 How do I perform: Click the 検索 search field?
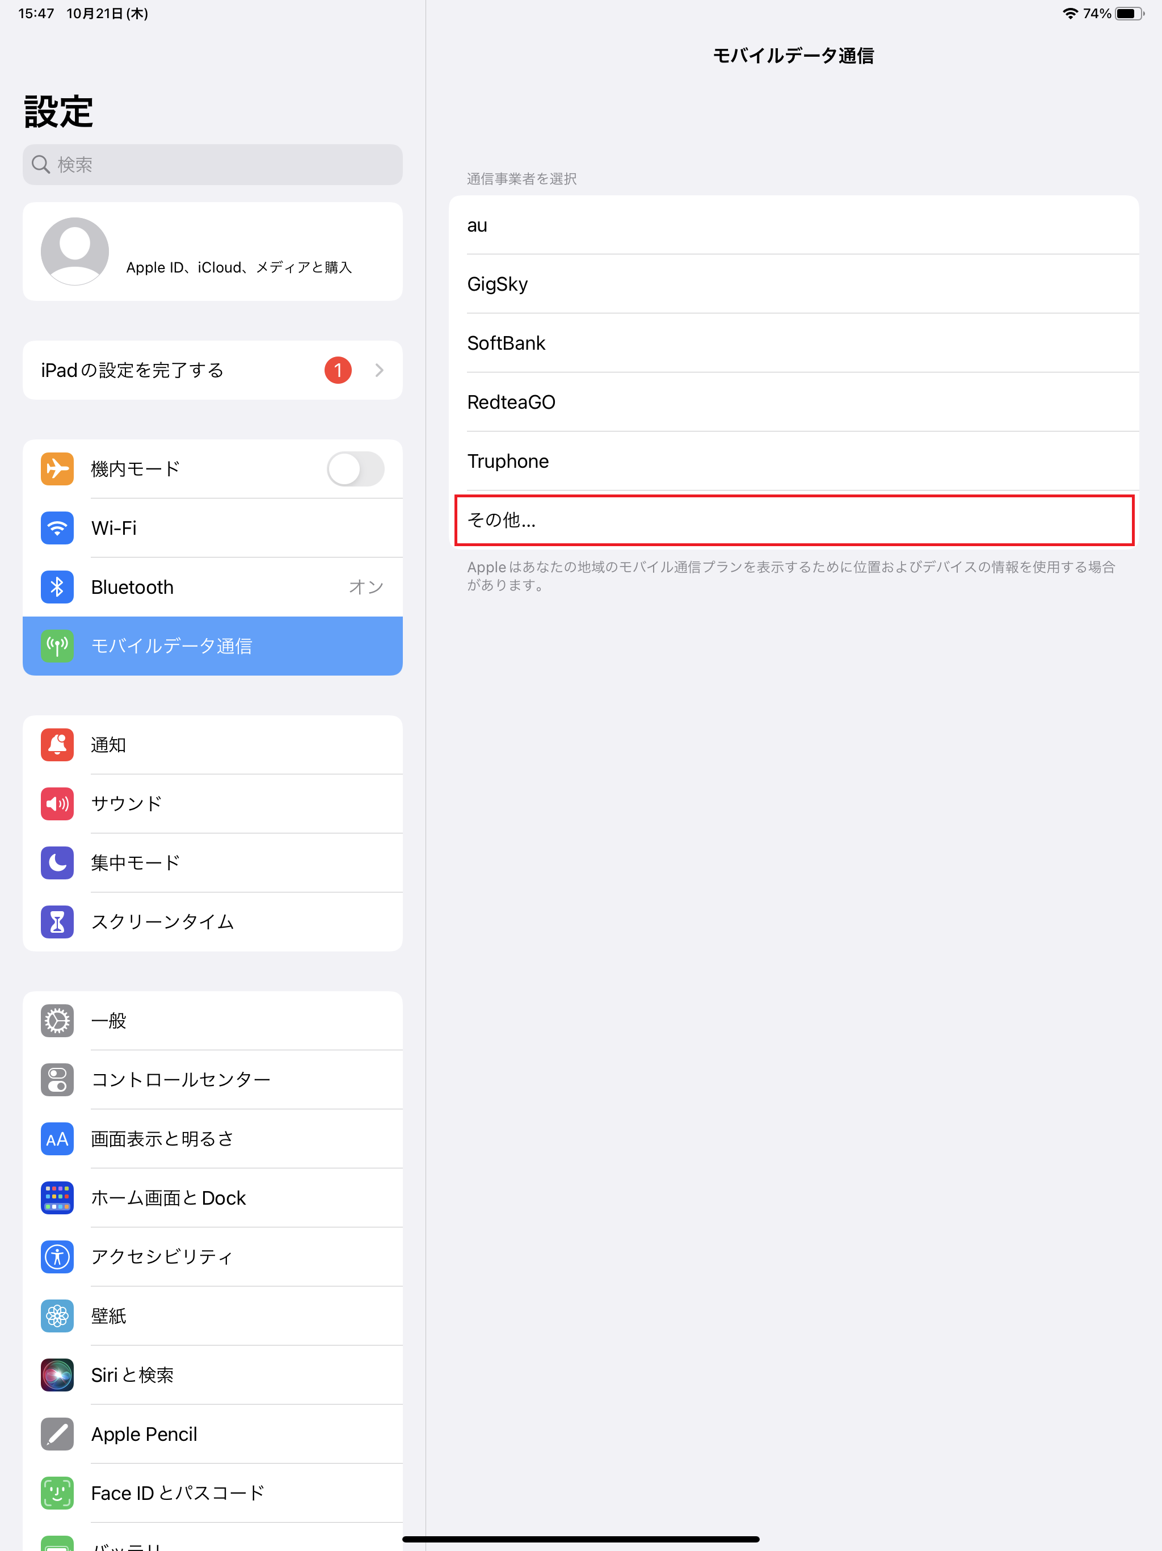[212, 165]
